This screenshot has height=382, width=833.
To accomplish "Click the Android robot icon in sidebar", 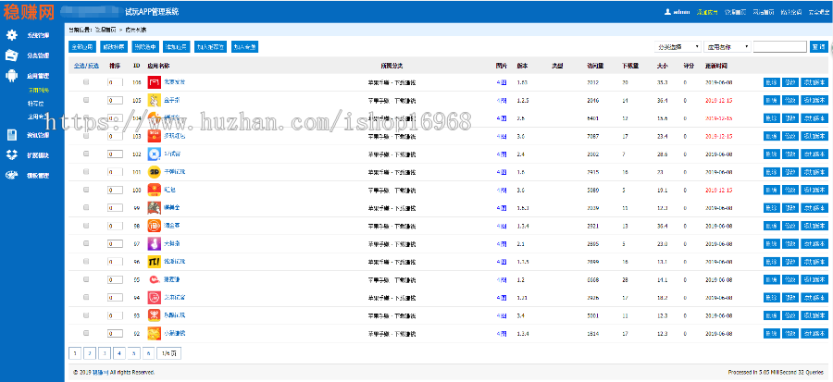I will coord(12,75).
